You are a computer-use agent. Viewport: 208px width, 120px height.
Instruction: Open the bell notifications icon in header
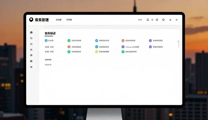pyautogui.click(x=148, y=20)
